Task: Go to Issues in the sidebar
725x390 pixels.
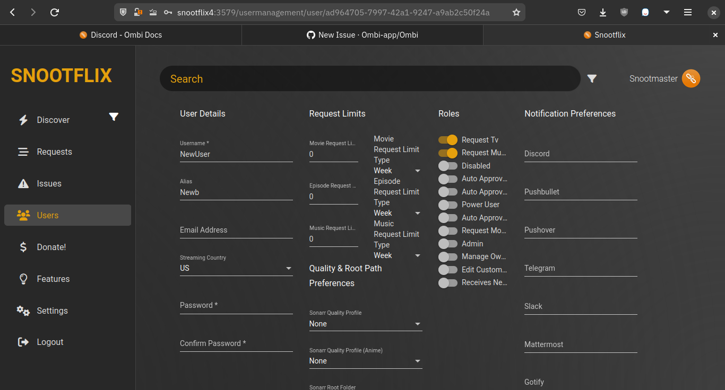Action: (x=49, y=183)
